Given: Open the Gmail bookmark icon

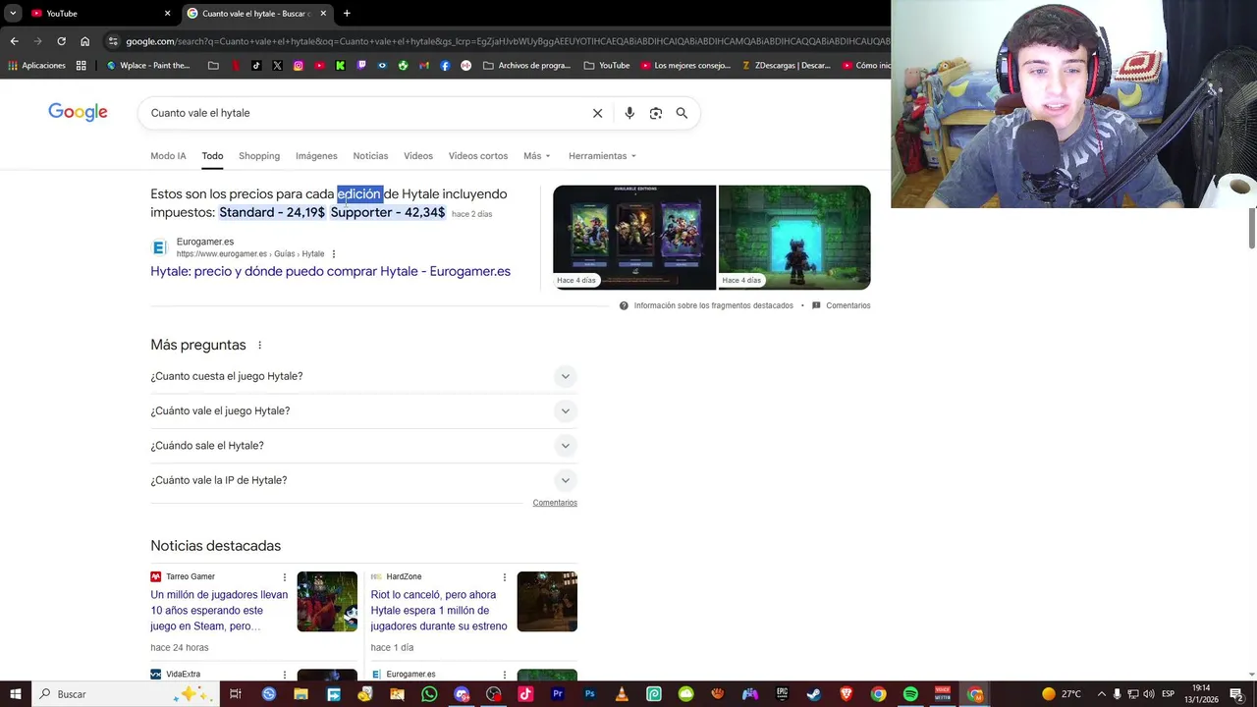Looking at the screenshot, I should click(x=424, y=66).
